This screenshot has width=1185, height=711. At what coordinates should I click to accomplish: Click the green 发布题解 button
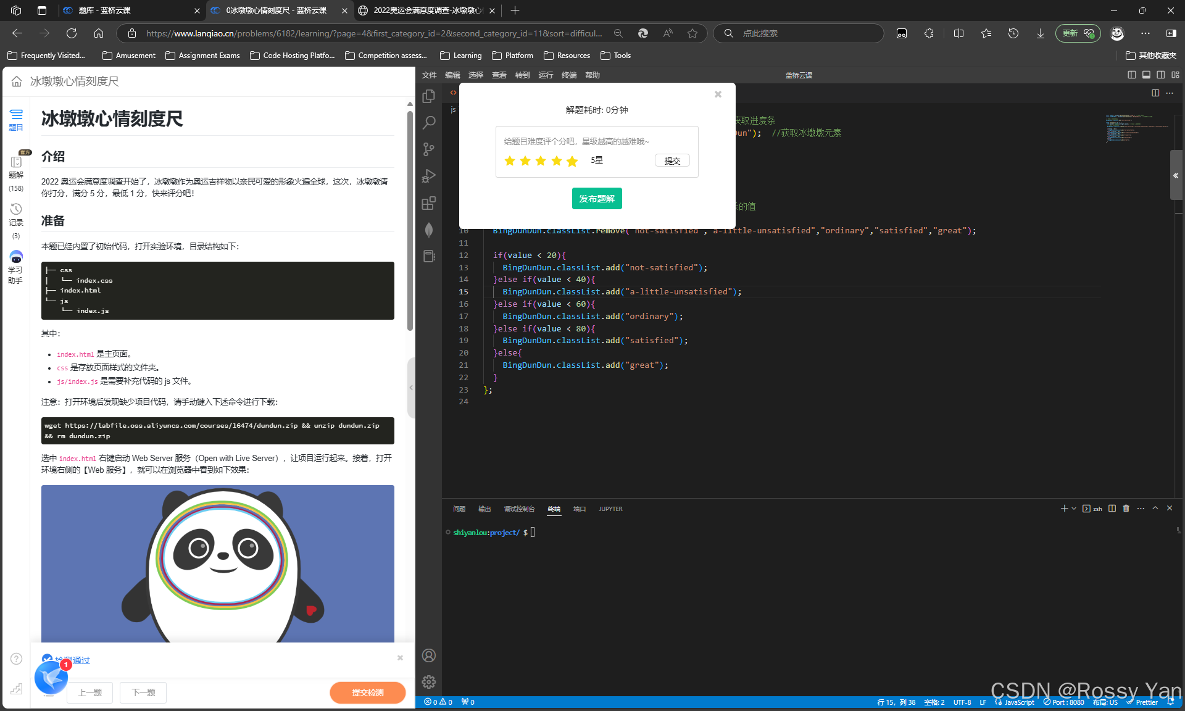tap(596, 199)
